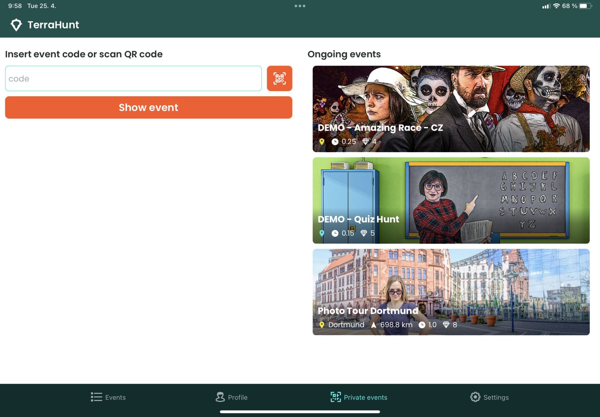Viewport: 600px width, 417px height.
Task: Click the diamond icon on Photo Tour Dortmund
Action: [x=446, y=325]
